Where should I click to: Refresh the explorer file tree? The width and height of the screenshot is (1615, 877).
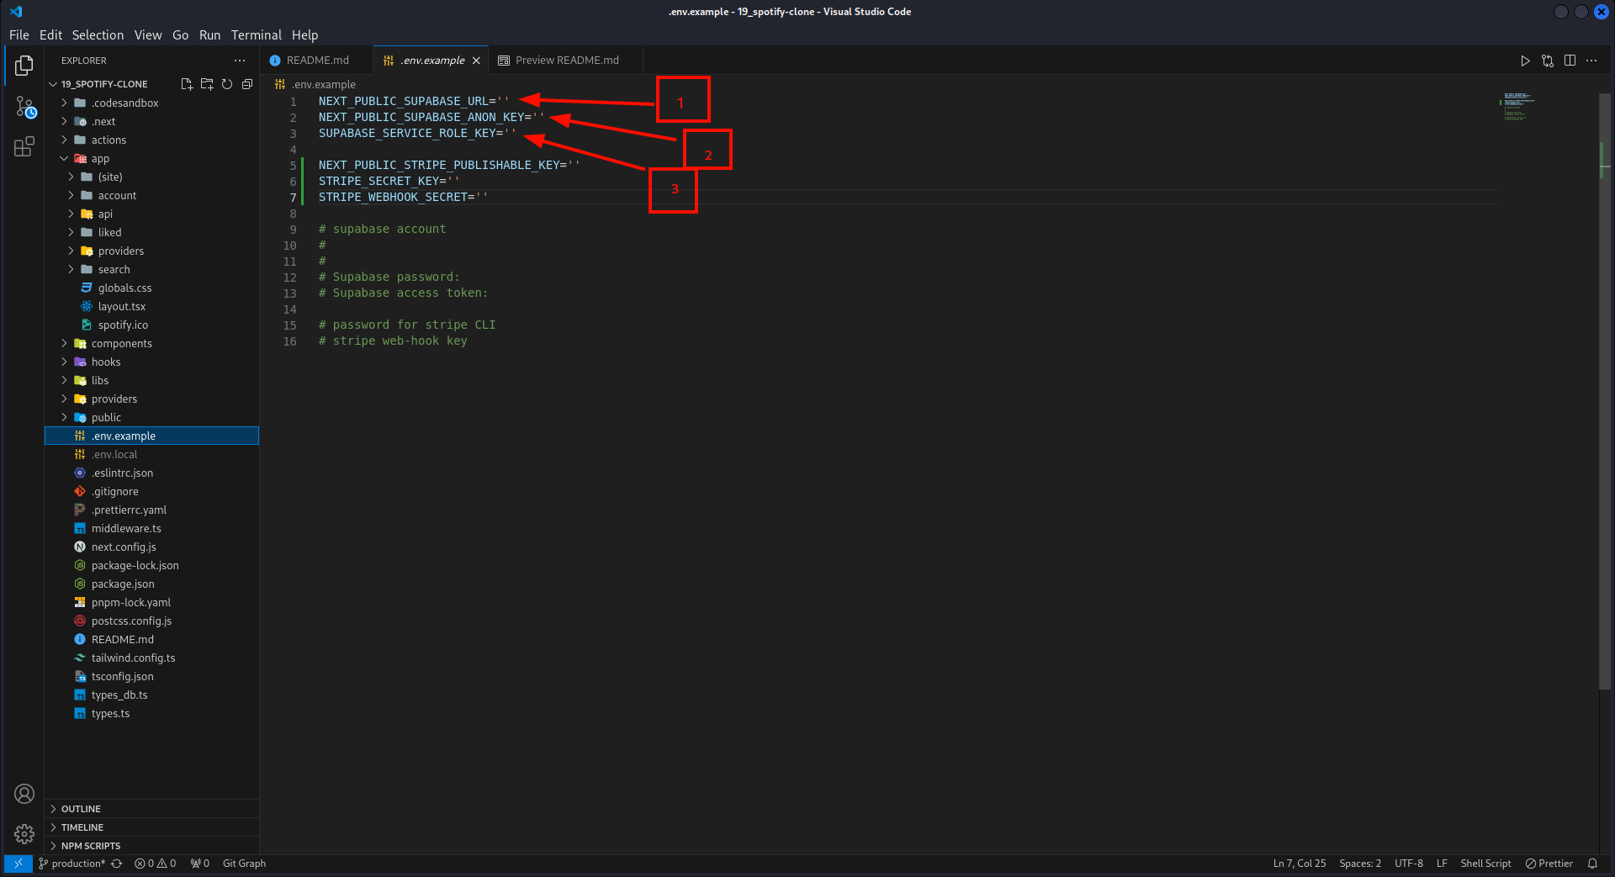point(227,84)
